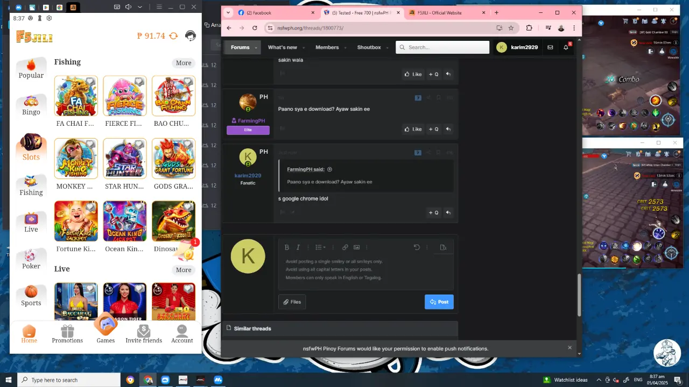Open the FA CHAI Fishing game
This screenshot has width=689, height=387.
coord(75,96)
